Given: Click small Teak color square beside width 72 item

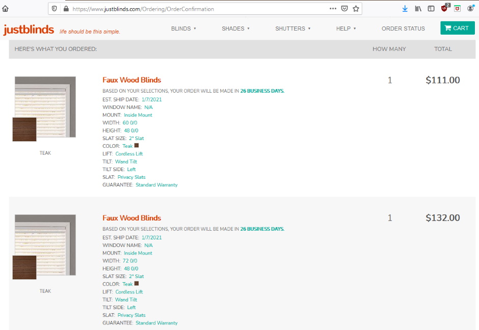Looking at the screenshot, I should click(137, 283).
